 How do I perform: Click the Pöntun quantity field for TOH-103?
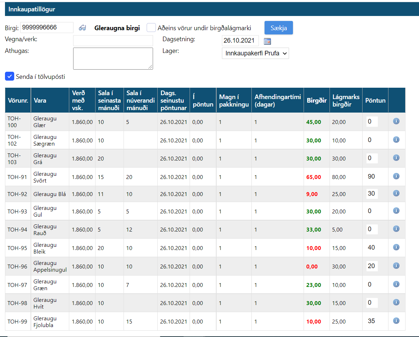click(x=372, y=158)
